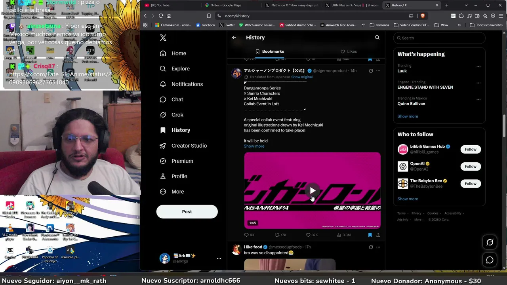Screen dimensions: 507x285
Task: Switch to the Likes tab
Action: [349, 51]
